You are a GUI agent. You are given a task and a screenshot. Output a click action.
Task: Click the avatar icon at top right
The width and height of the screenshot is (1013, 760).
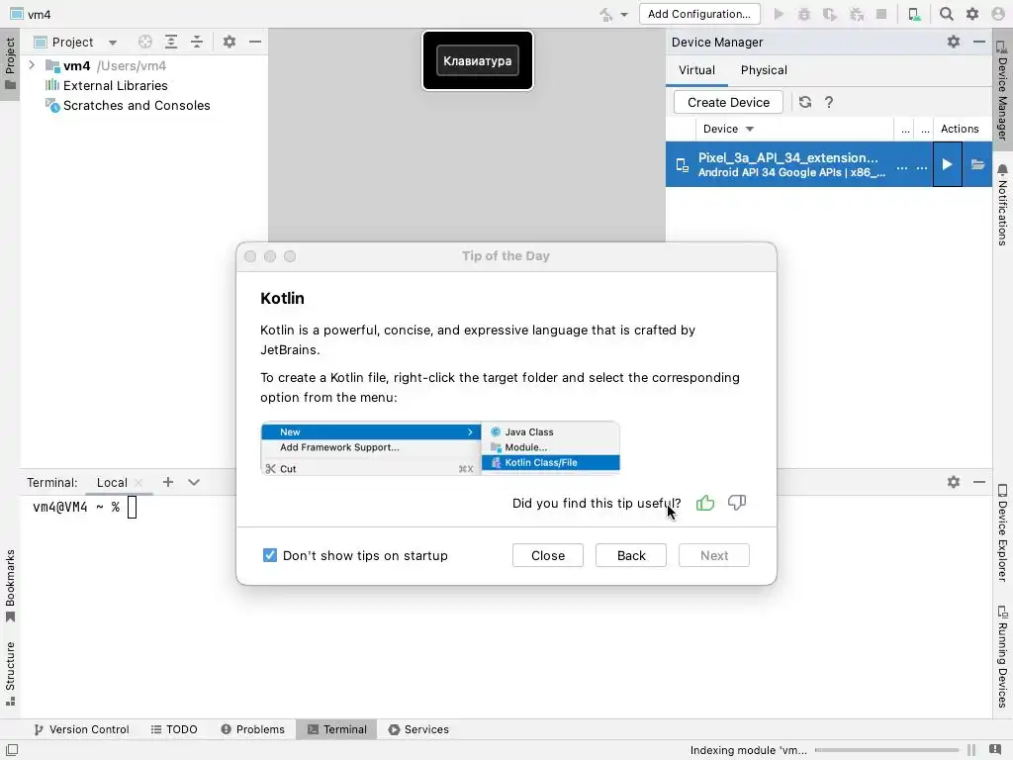point(998,14)
